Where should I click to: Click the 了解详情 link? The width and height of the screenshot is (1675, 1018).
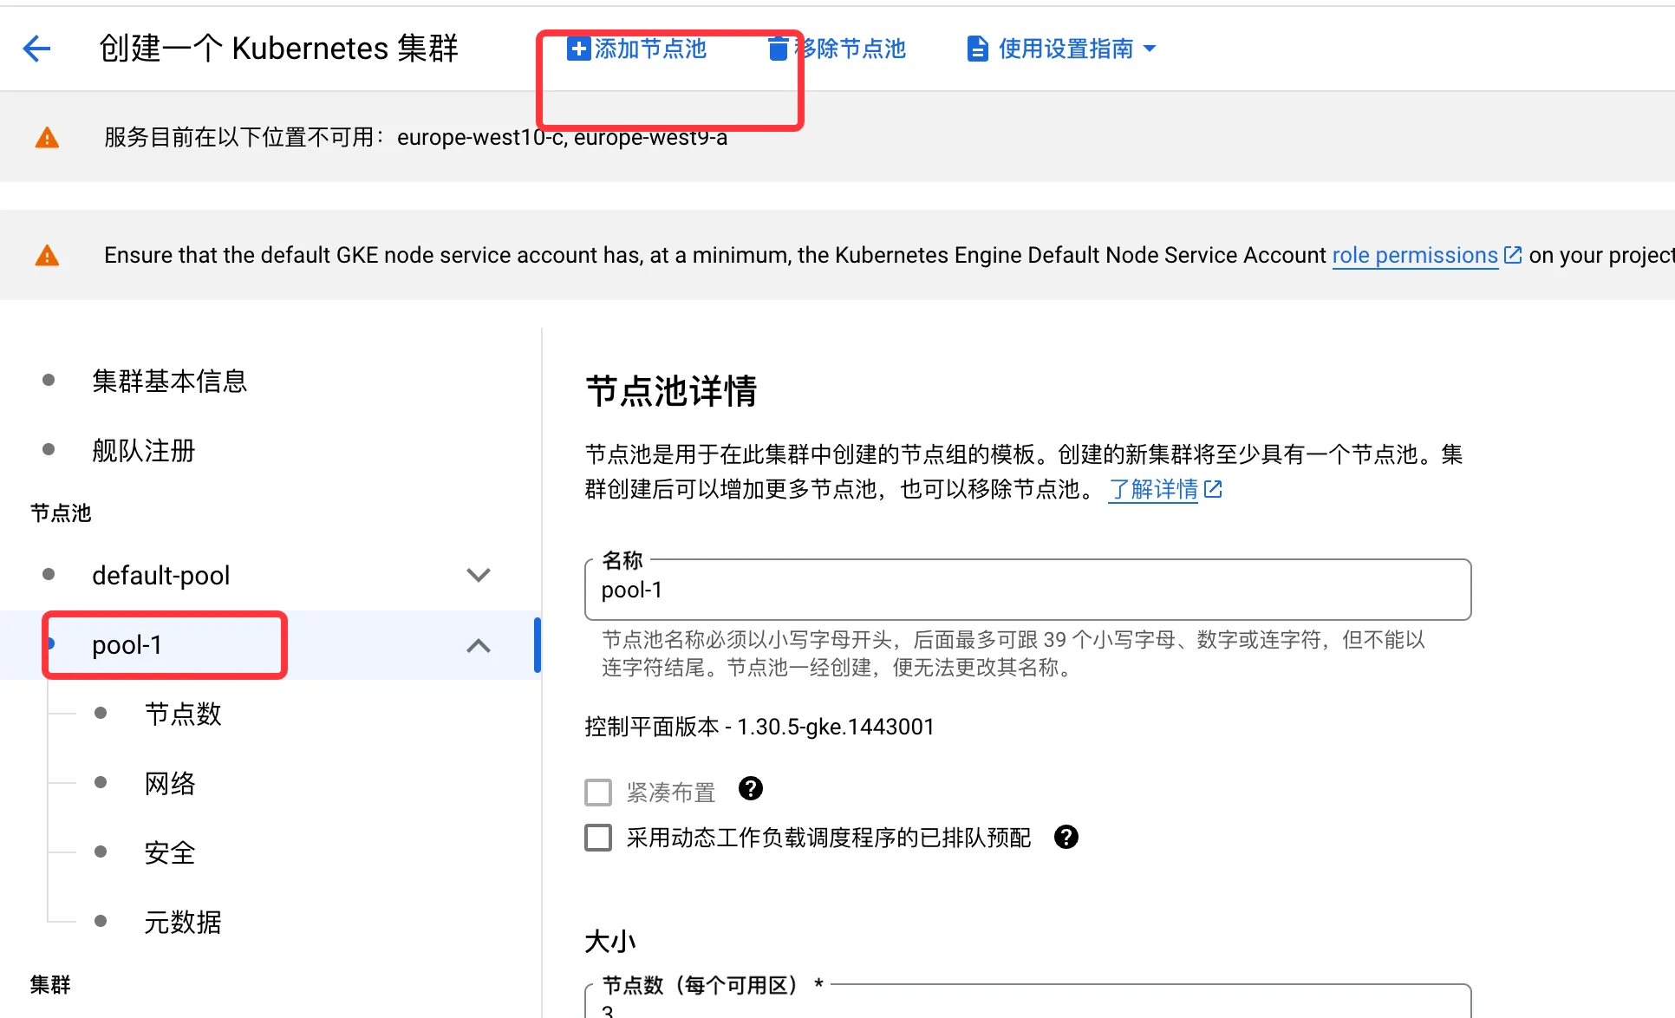coord(1153,489)
